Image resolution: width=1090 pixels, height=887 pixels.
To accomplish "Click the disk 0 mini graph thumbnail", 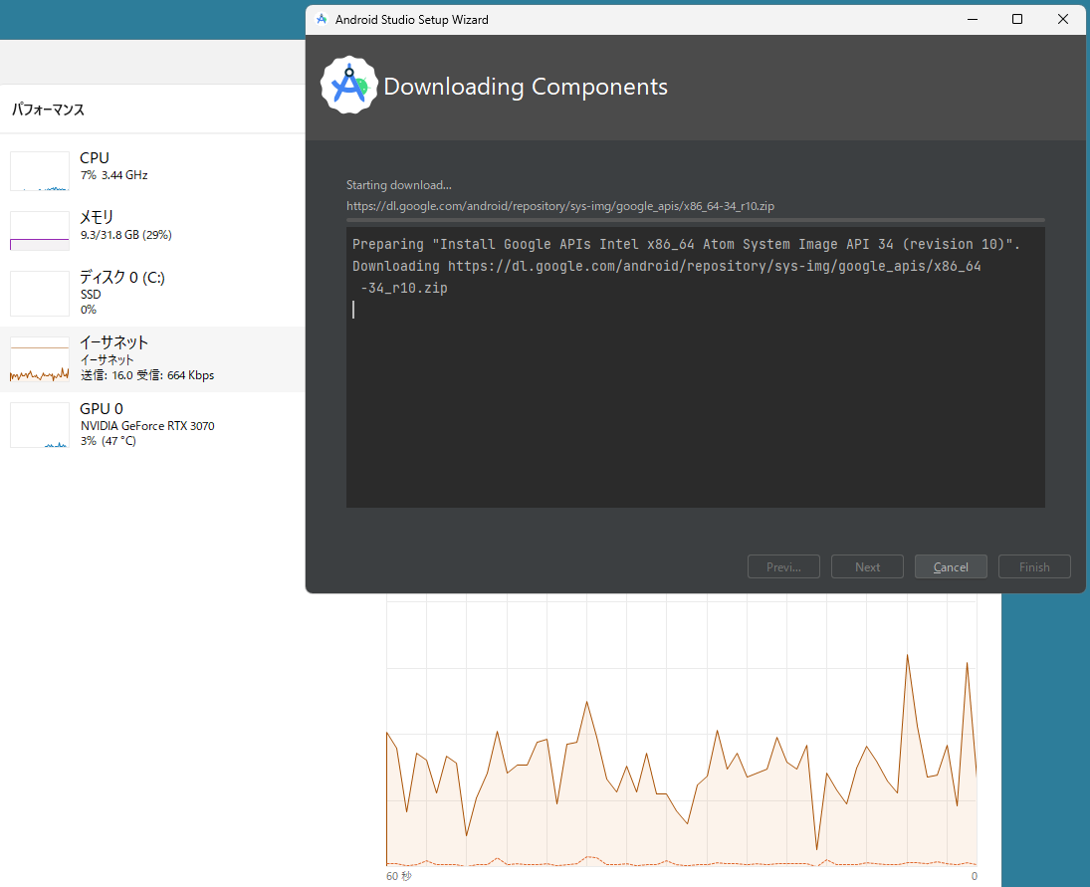I will coord(40,294).
